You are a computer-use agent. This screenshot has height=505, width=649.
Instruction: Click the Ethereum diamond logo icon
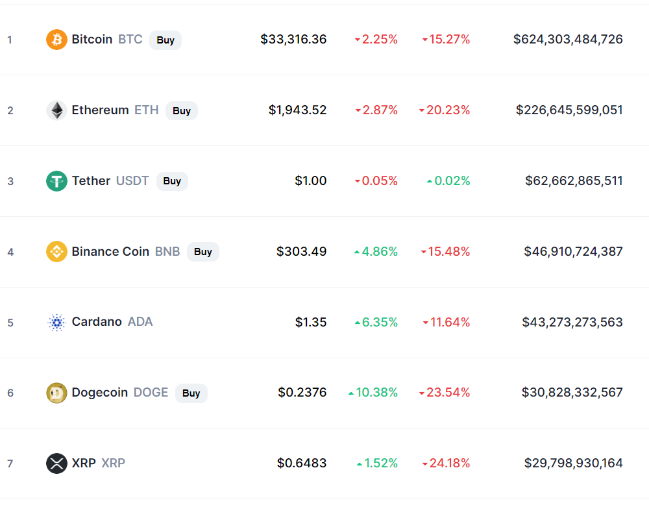(56, 110)
